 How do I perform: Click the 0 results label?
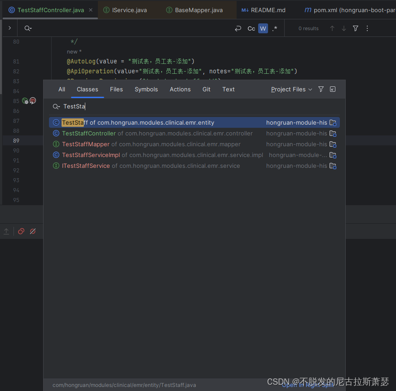[308, 28]
